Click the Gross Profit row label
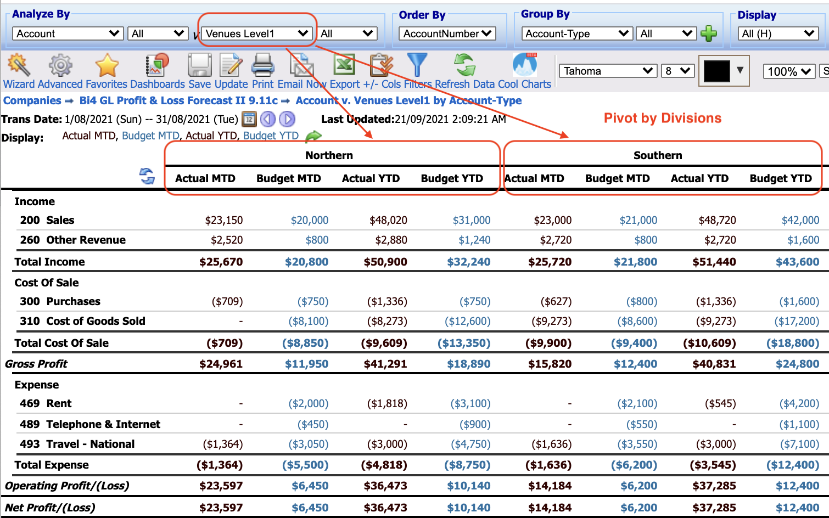The width and height of the screenshot is (829, 518). pyautogui.click(x=36, y=364)
